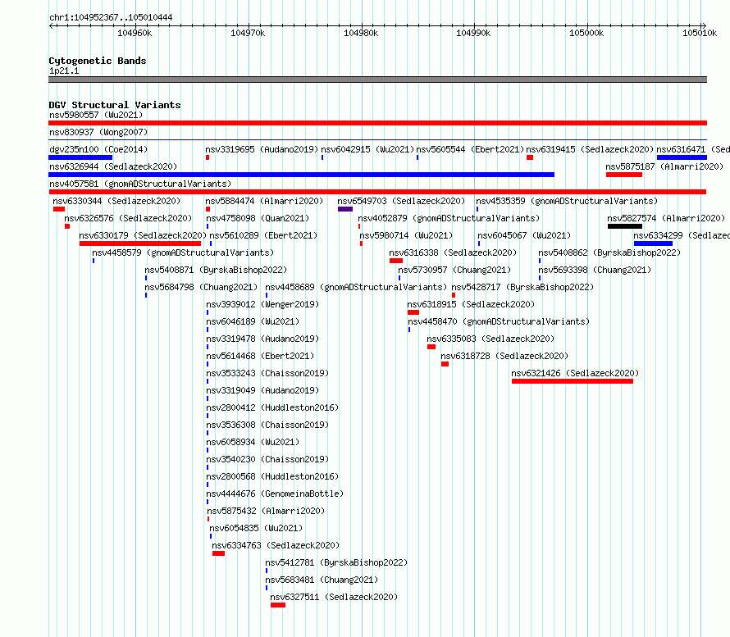
Task: Click the nsv5693398 (Chuang2021) label
Action: (595, 270)
